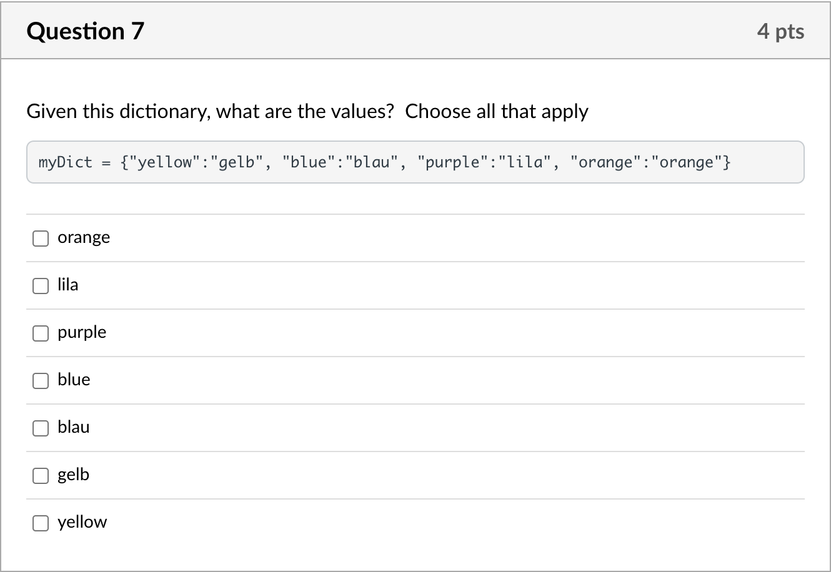
Task: Check the "purple" answer checkbox
Action: [x=40, y=333]
